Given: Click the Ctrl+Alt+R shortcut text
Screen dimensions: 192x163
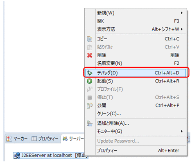Looking at the screenshot, I should click(167, 81).
